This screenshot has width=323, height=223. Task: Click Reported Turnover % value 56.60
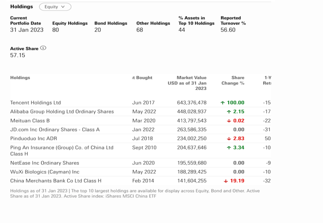pos(228,30)
